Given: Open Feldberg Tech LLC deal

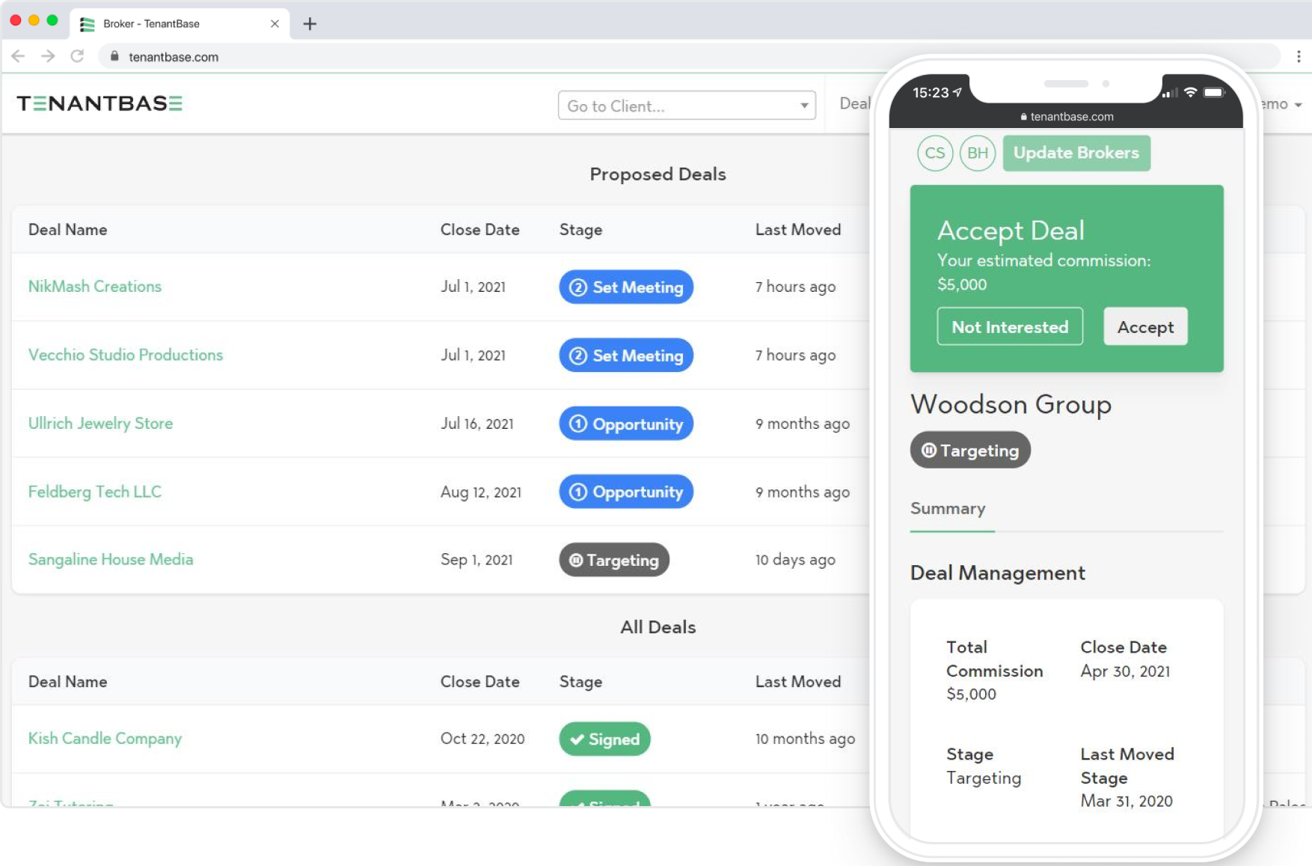Looking at the screenshot, I should [x=95, y=492].
